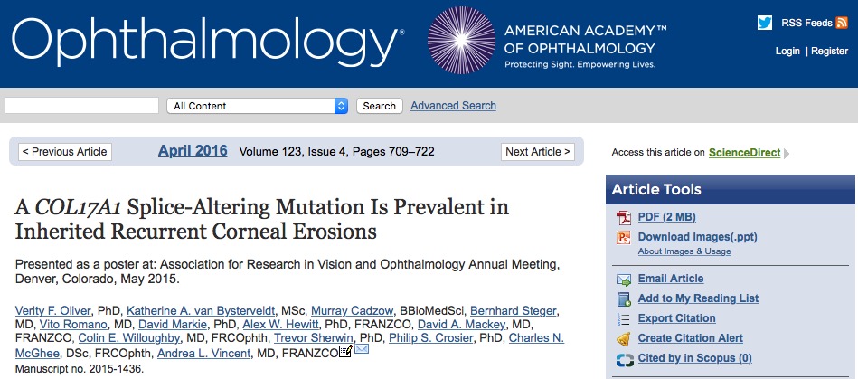Click the Export Citation list icon
The image size is (858, 379).
[x=624, y=318]
